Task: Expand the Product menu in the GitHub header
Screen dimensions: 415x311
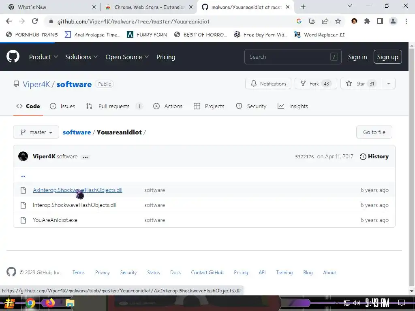Action: click(x=43, y=57)
